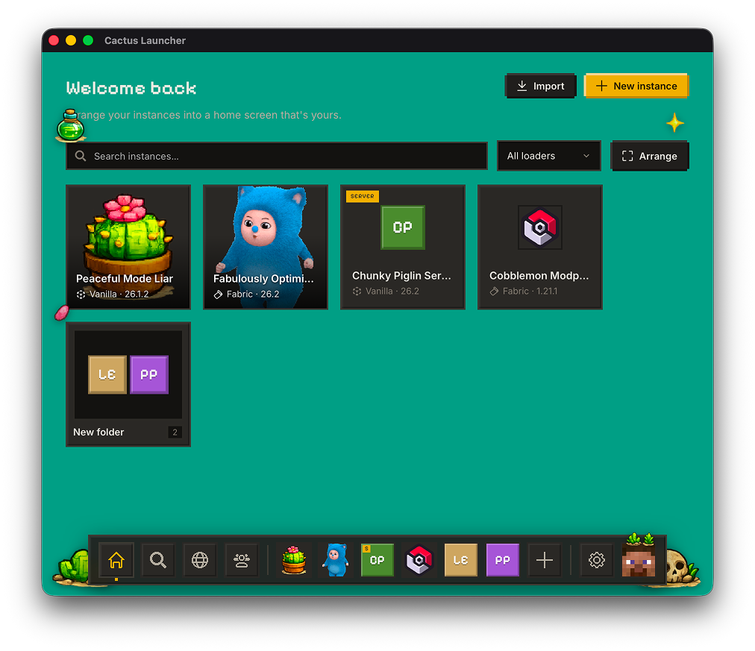Click the SERVER badge on Chunky Piglin card
The image size is (755, 651).
[x=363, y=196]
